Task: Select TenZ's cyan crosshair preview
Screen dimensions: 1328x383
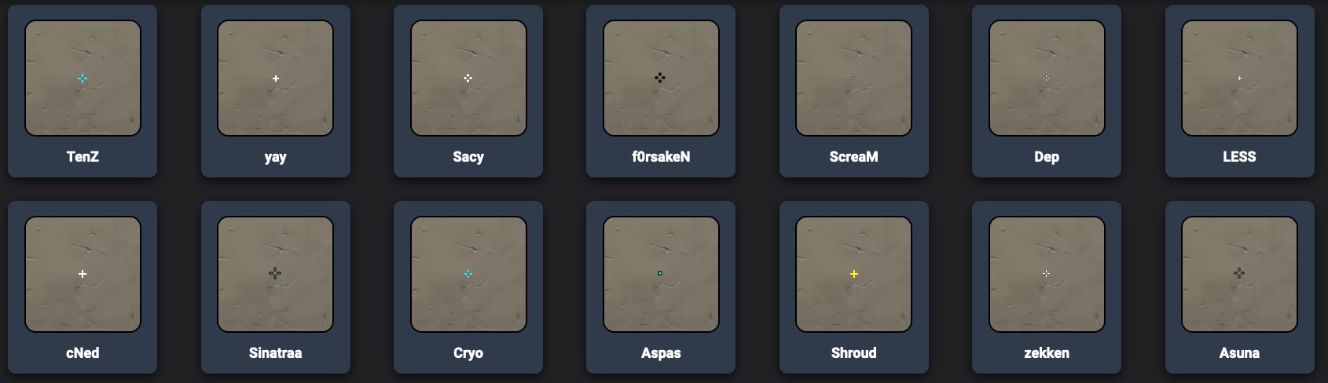Action: (x=83, y=78)
